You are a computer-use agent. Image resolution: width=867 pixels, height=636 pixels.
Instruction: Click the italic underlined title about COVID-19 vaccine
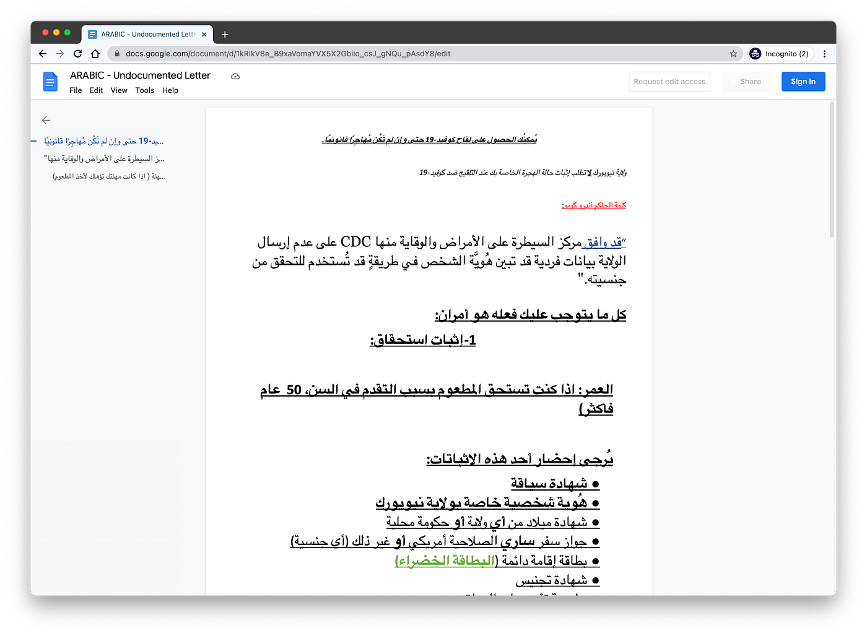429,139
